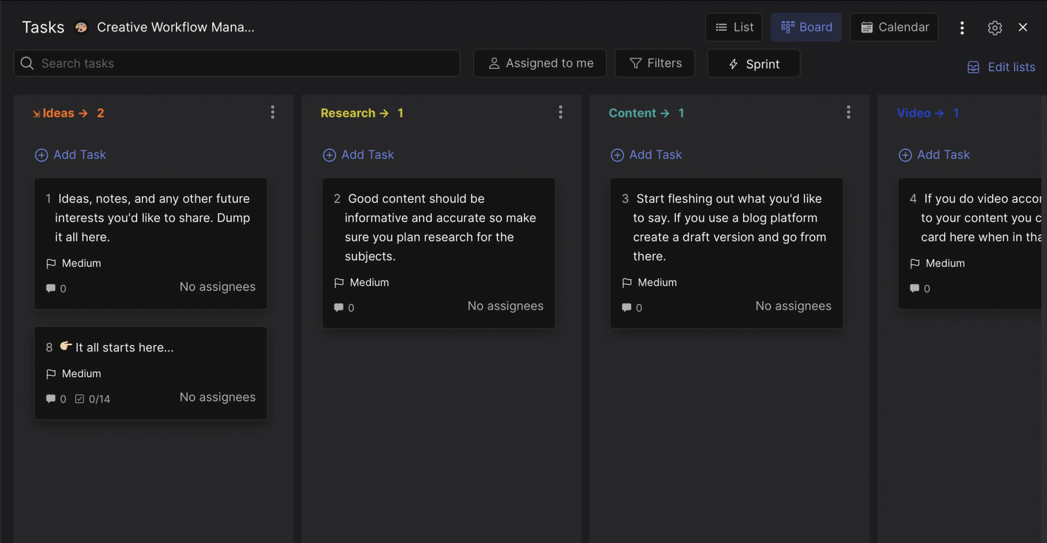Click the search magnifier icon
The image size is (1047, 543).
[27, 63]
